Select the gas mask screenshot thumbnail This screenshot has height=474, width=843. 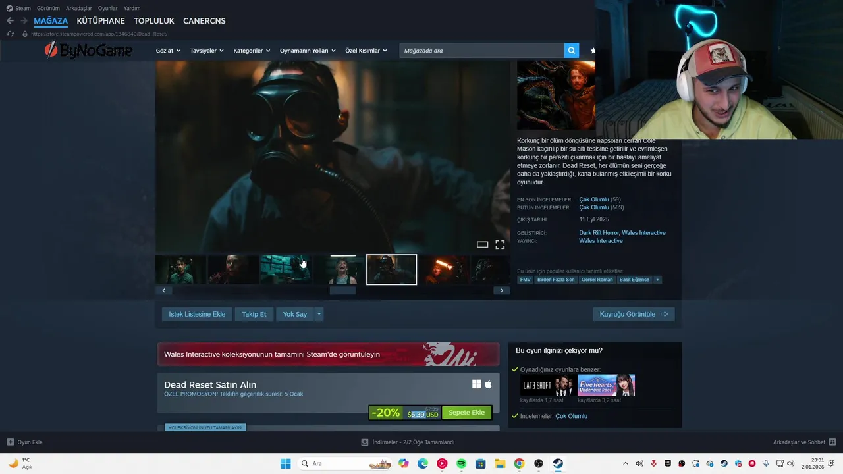[x=391, y=270]
